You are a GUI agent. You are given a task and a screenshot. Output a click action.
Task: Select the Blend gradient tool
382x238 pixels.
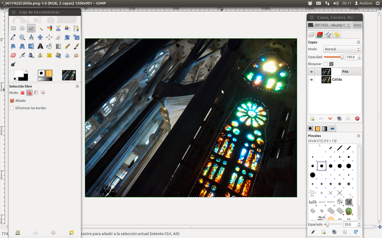(58, 46)
